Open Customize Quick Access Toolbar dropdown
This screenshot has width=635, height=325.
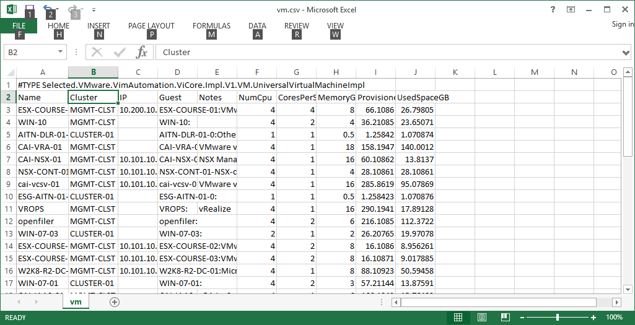pos(94,10)
